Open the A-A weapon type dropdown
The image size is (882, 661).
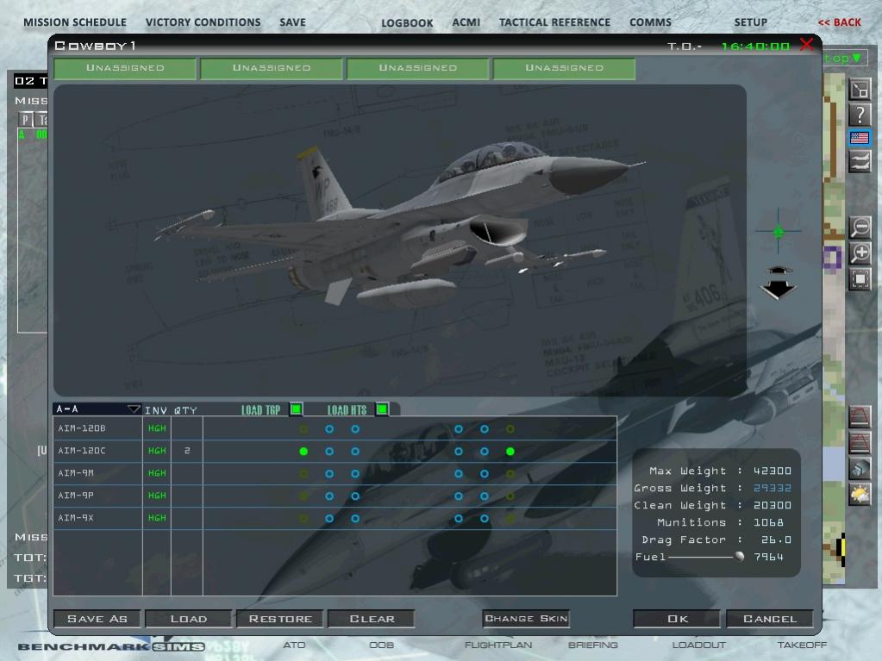[x=97, y=408]
